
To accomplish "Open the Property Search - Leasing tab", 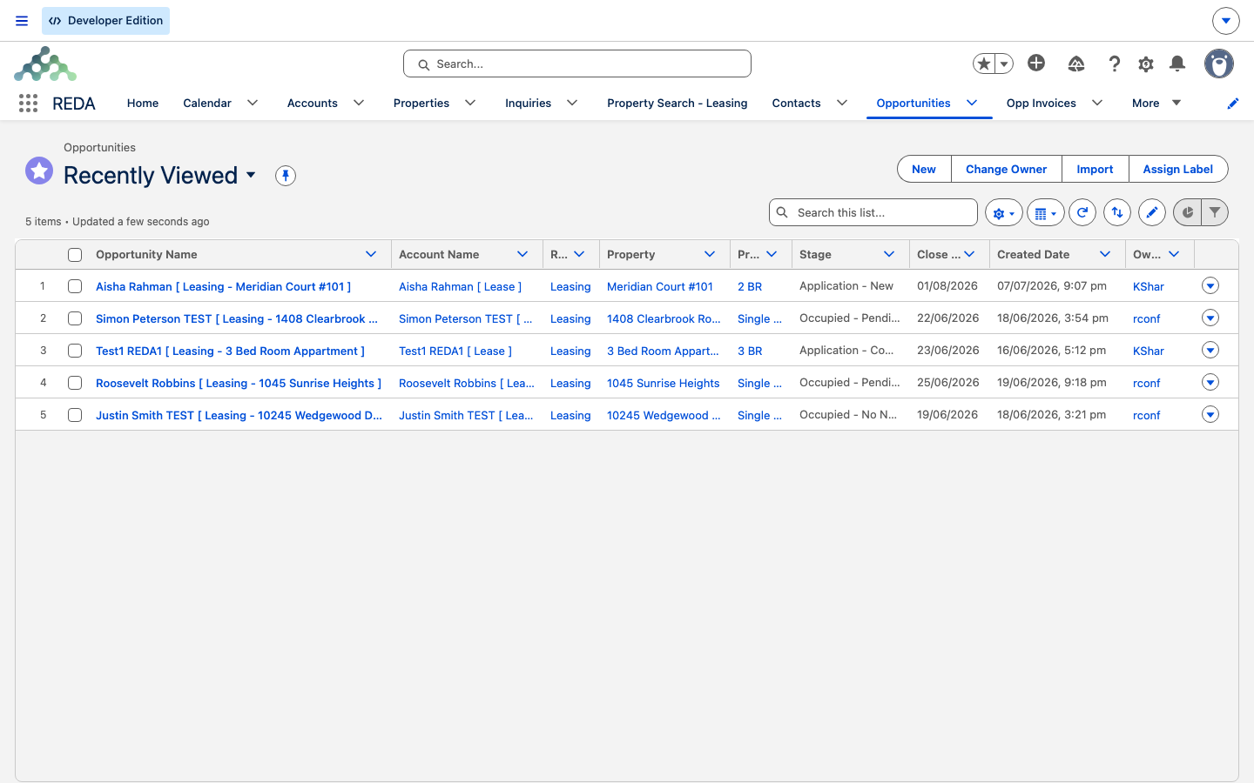I will (677, 103).
